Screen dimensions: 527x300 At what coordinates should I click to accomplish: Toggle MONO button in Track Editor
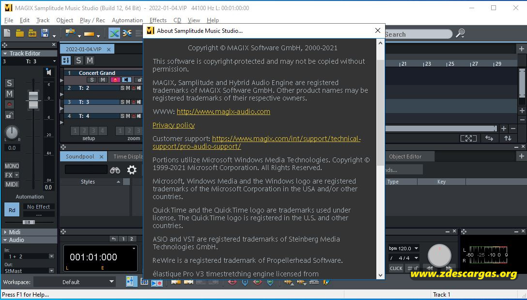12,166
